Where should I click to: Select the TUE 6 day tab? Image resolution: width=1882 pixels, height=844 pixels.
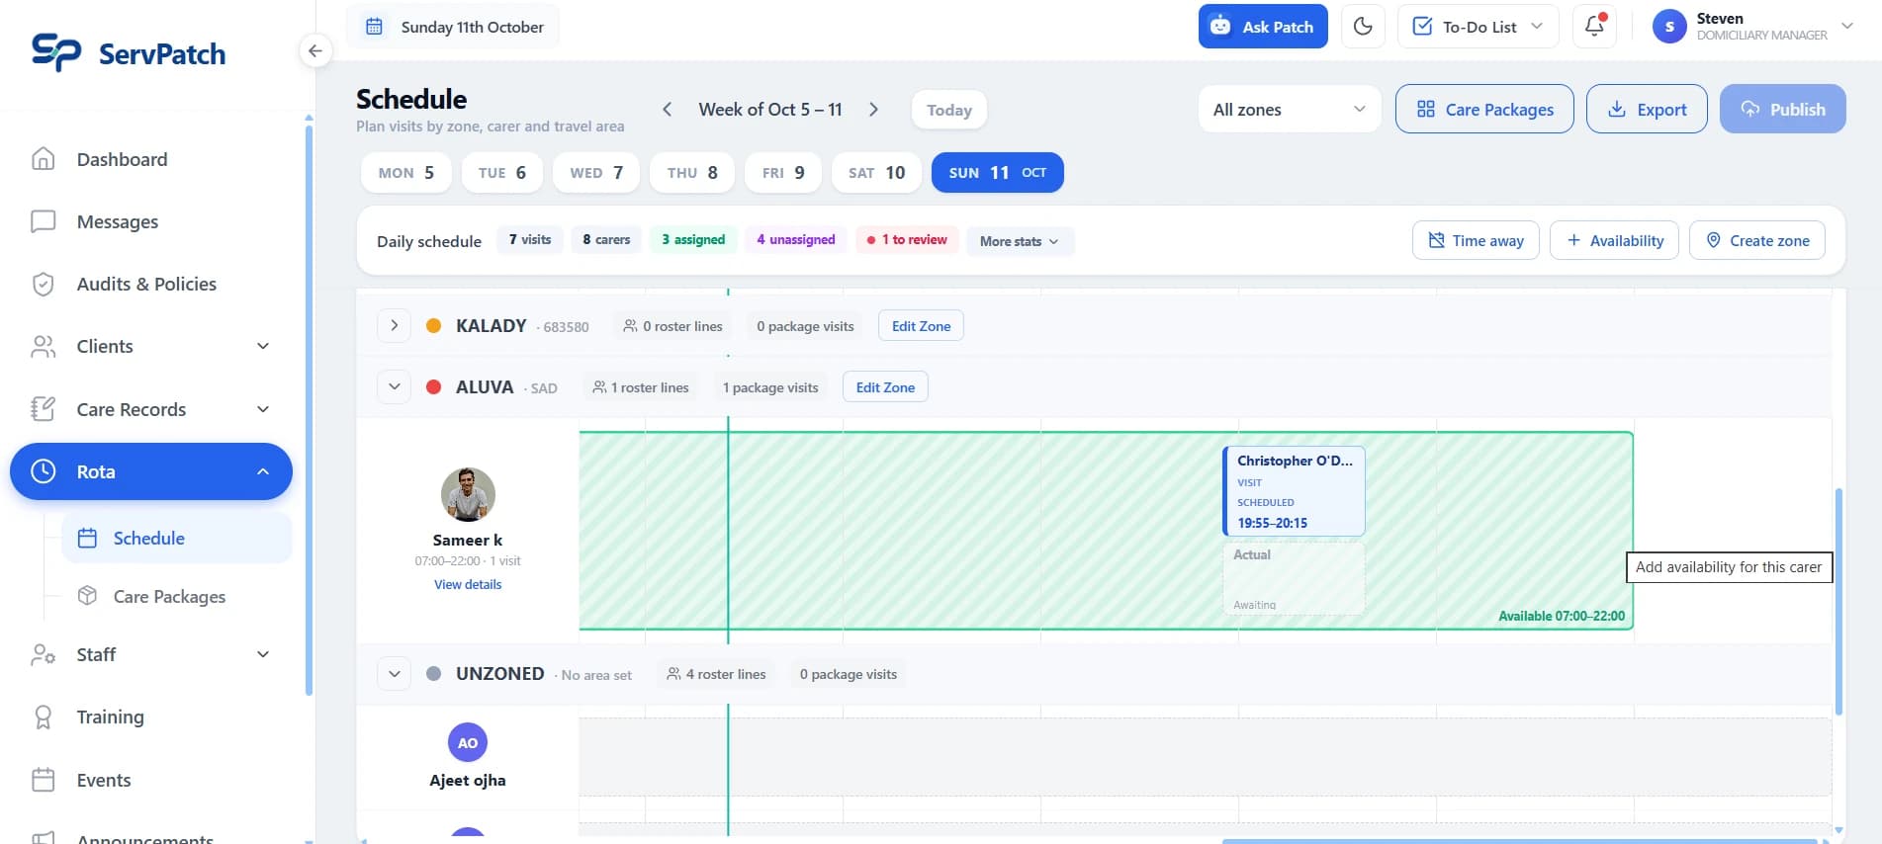pyautogui.click(x=502, y=172)
